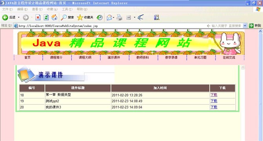Open 演示课件 navigation link
The width and height of the screenshot is (263, 141).
[114, 57]
